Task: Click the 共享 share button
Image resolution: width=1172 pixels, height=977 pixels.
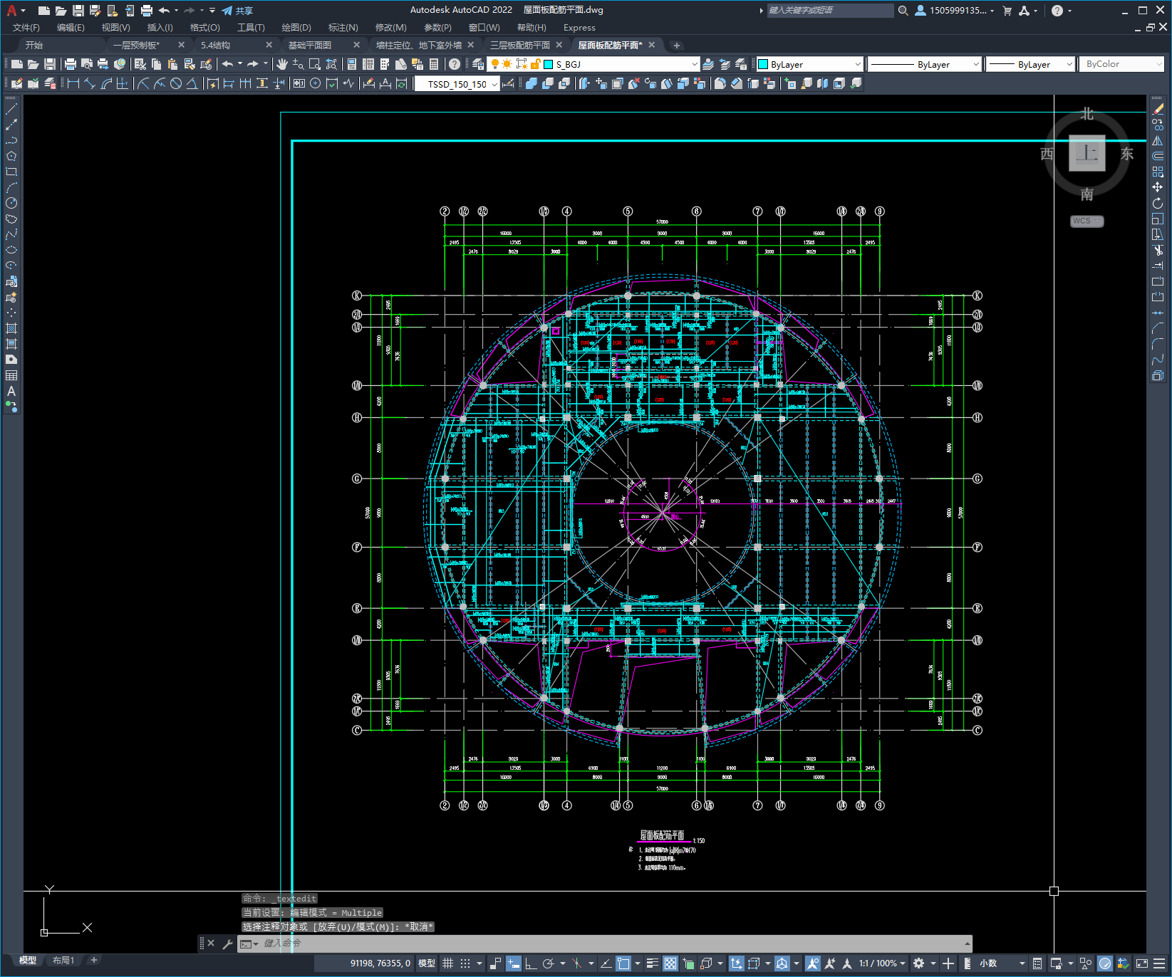Action: tap(237, 11)
